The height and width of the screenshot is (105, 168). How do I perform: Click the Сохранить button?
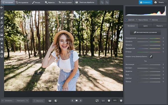point(146,2)
